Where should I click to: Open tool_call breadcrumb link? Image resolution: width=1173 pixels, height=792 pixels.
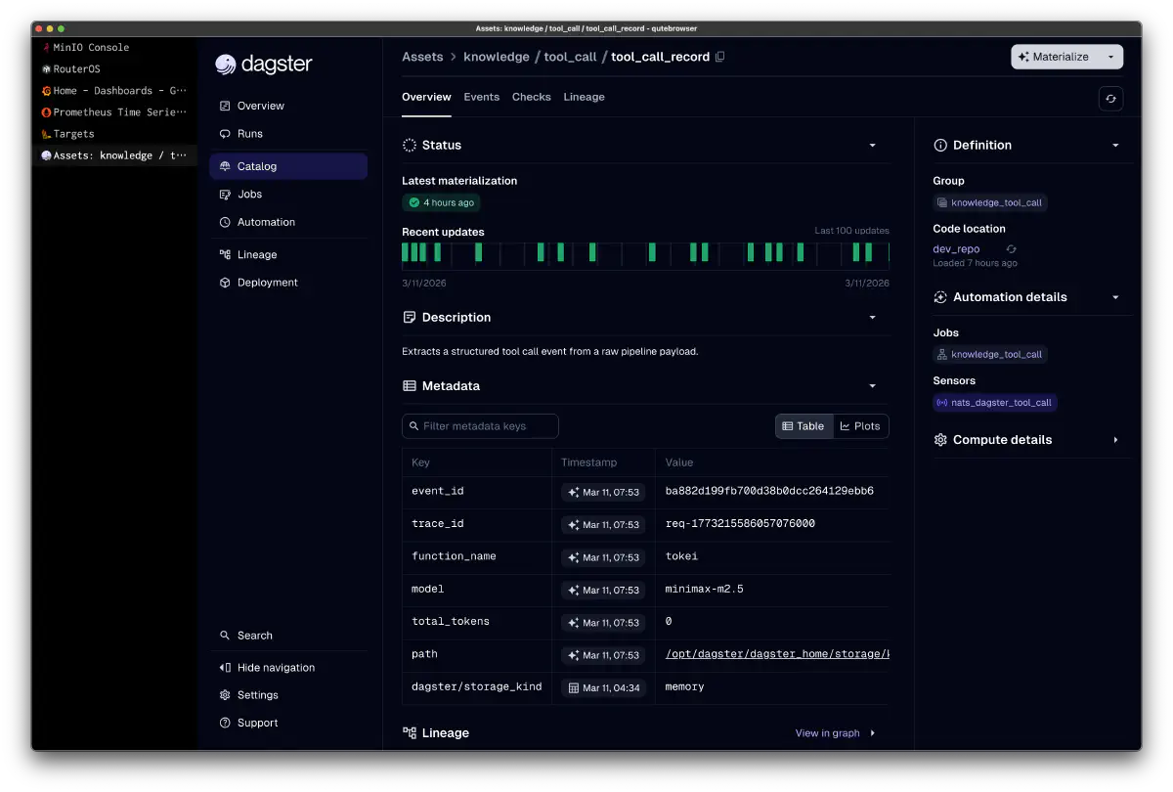coord(570,57)
